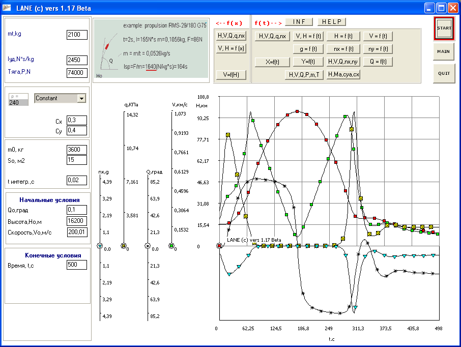Plot the V=f(H) graph
The height and width of the screenshot is (347, 461).
pyautogui.click(x=231, y=75)
